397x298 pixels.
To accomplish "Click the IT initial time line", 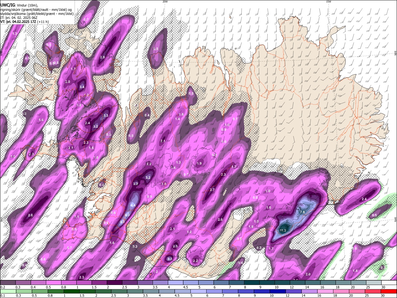I will 19,18.
